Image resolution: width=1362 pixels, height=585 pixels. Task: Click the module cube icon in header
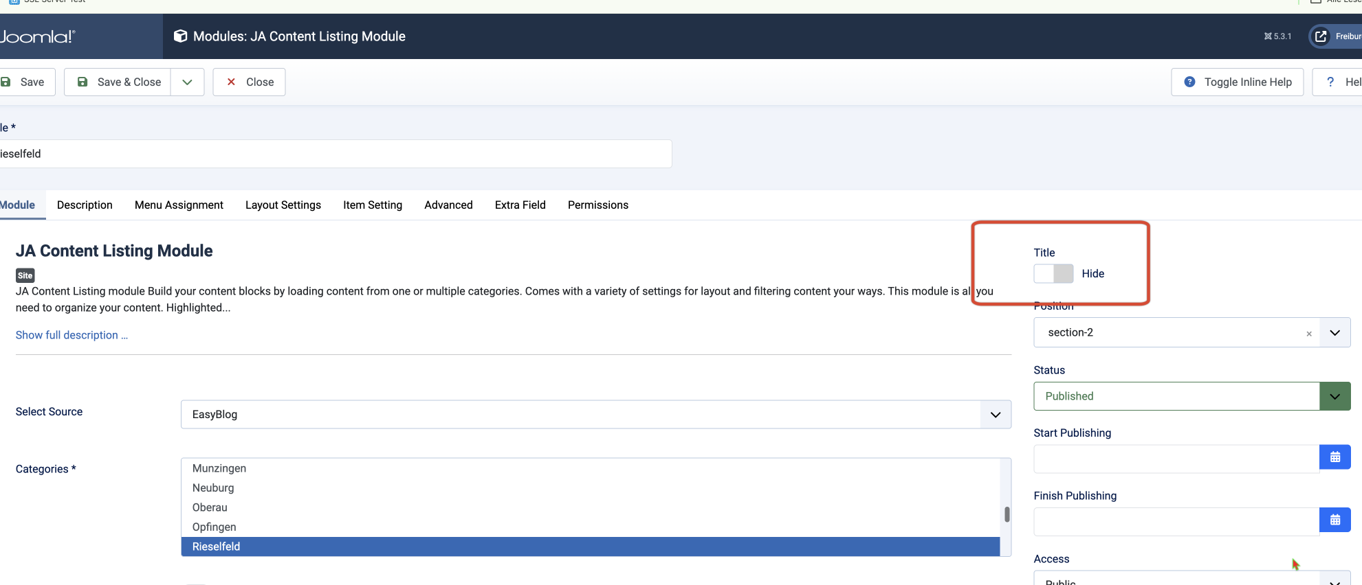(x=181, y=36)
